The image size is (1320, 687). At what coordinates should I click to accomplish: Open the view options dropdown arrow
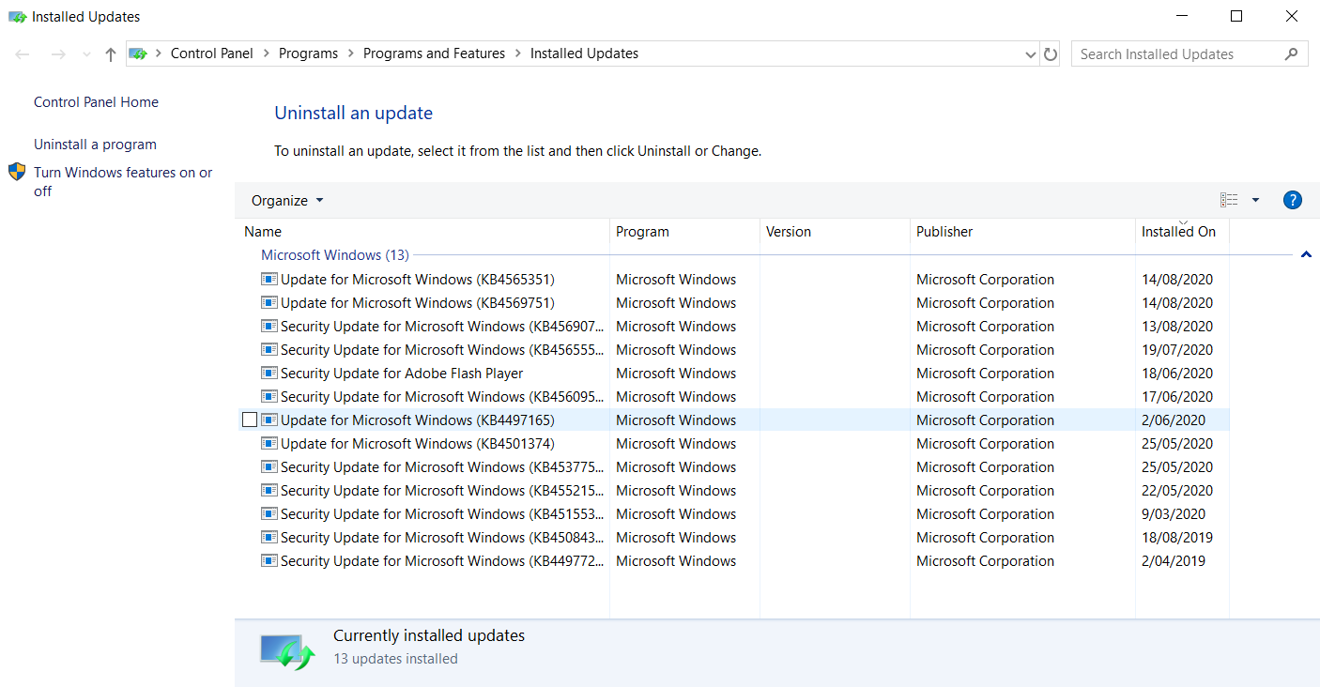coord(1255,200)
